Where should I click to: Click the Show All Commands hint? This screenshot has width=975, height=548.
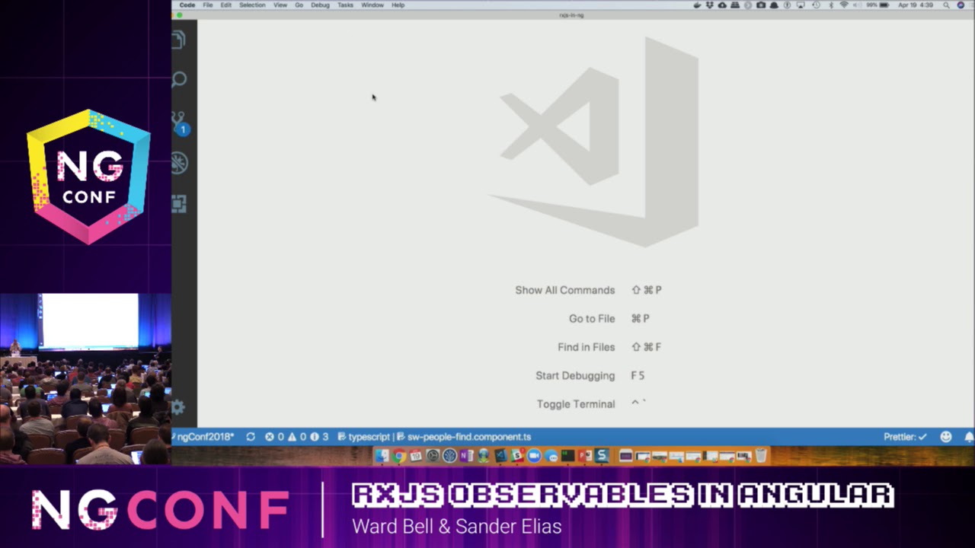click(588, 290)
